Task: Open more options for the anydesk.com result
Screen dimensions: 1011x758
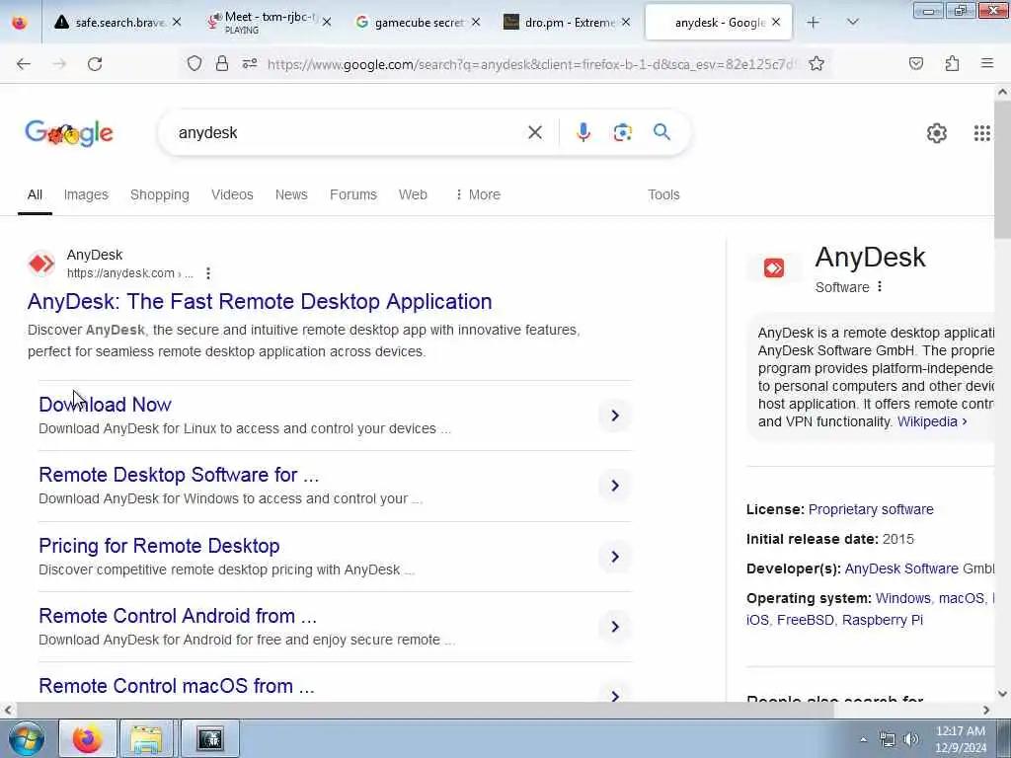Action: point(208,273)
